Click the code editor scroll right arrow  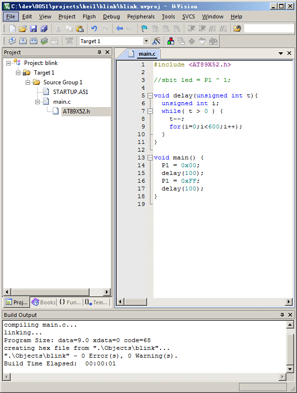point(289,301)
